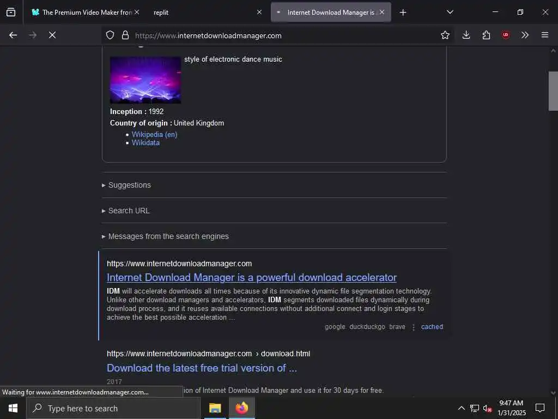Screen dimensions: 558x419
Task: Close the replit tab
Action: [x=259, y=12]
